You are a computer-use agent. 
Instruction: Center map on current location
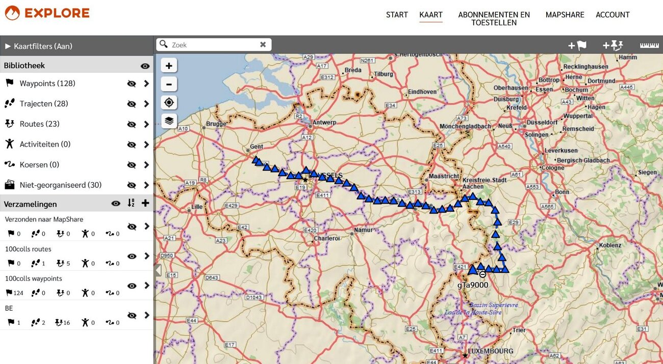169,102
